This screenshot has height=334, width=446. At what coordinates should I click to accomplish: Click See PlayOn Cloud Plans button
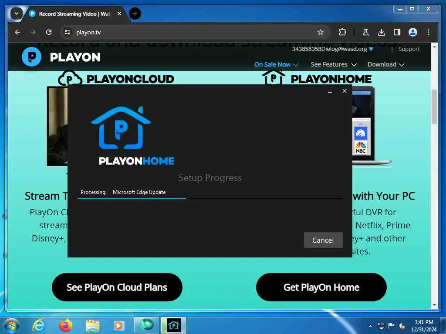117,287
